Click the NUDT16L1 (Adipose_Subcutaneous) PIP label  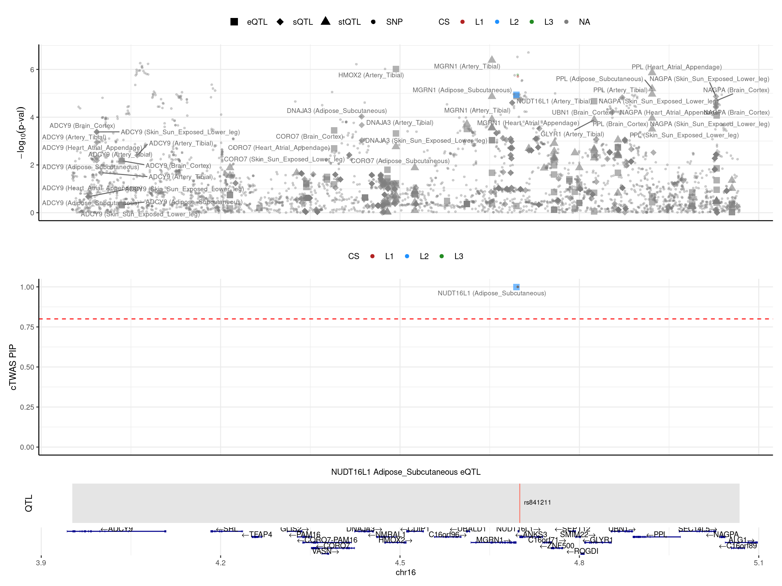pos(491,293)
